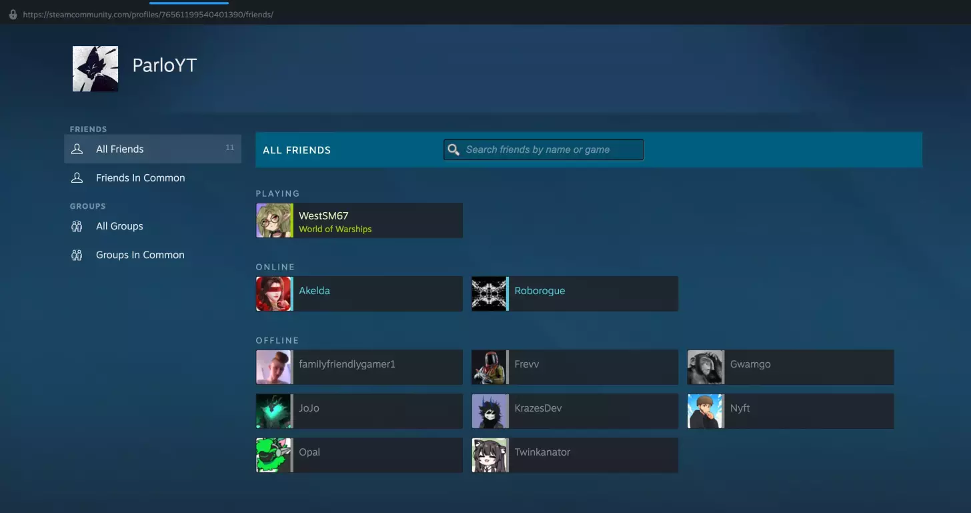The image size is (971, 513).
Task: Open familyfriendlygamer1's avatar image
Action: click(x=274, y=367)
